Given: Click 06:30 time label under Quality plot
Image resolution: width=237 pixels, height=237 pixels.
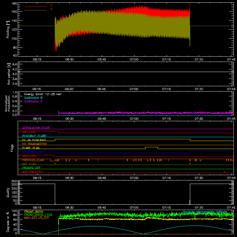Looking at the screenshot, I should coord(69,208).
